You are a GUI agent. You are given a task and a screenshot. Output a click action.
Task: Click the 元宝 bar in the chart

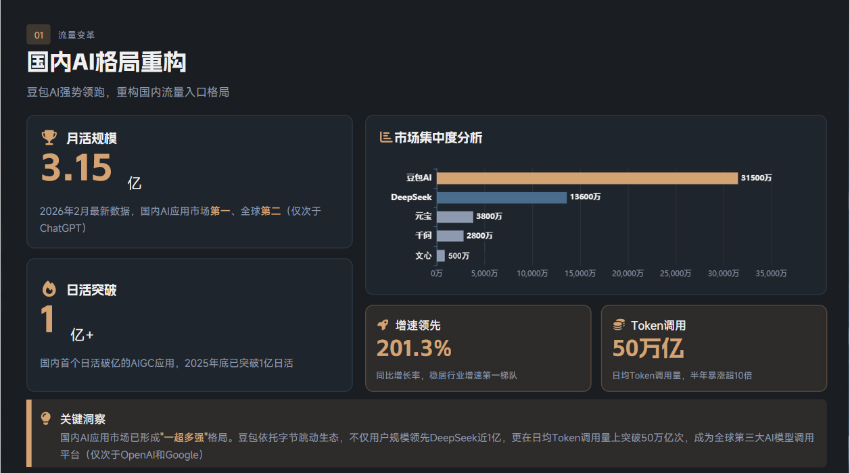click(454, 217)
